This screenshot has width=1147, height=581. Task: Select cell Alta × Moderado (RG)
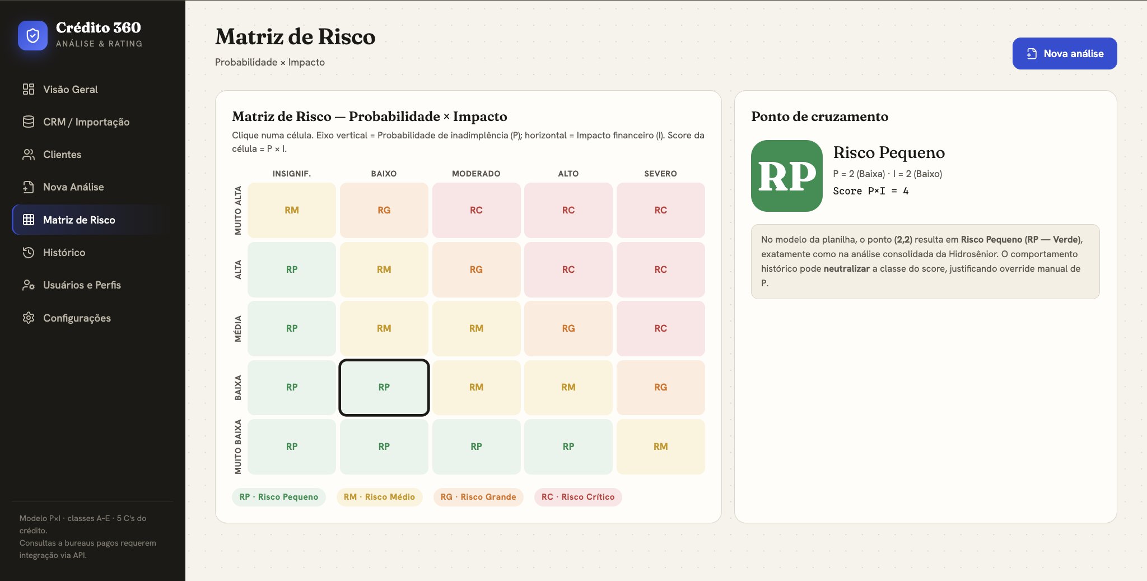pos(476,269)
